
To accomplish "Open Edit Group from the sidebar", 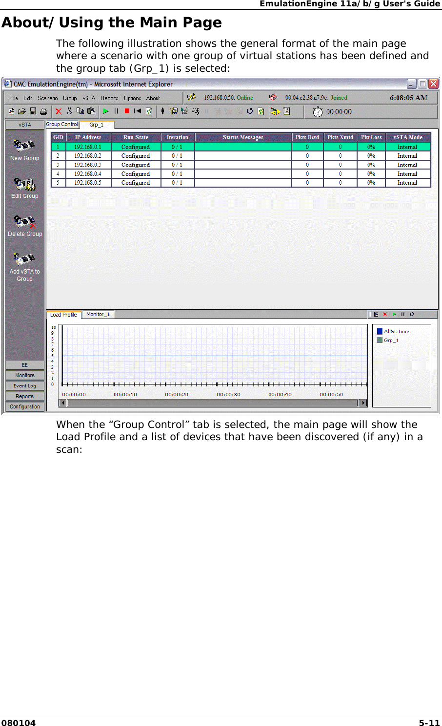I will point(24,185).
